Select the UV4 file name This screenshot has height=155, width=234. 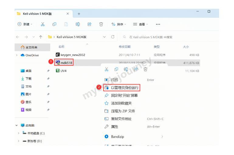[x=64, y=71]
